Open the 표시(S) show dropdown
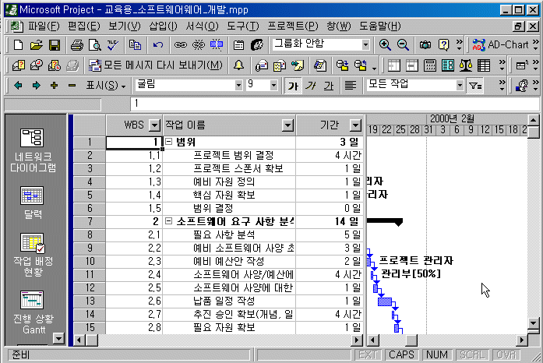 coord(106,85)
